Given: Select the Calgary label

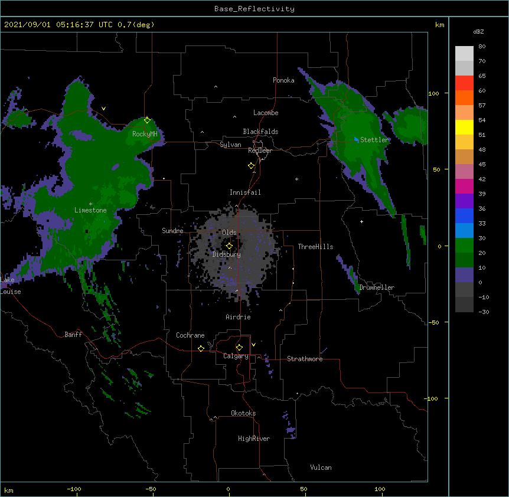Looking at the screenshot, I should click(236, 356).
